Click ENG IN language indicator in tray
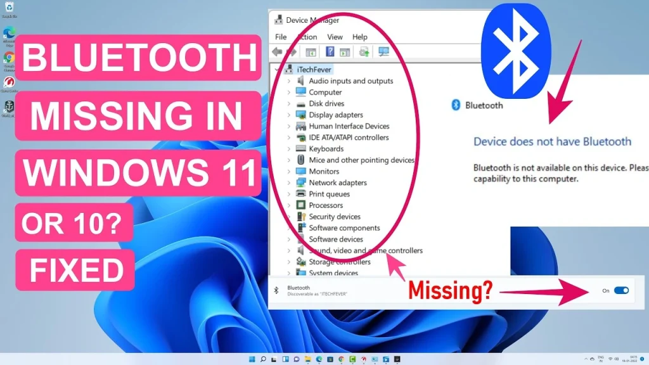This screenshot has height=365, width=649. pyautogui.click(x=601, y=359)
